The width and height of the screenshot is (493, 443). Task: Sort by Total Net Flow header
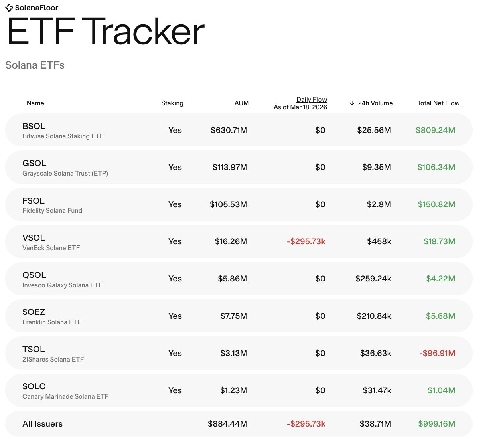438,103
